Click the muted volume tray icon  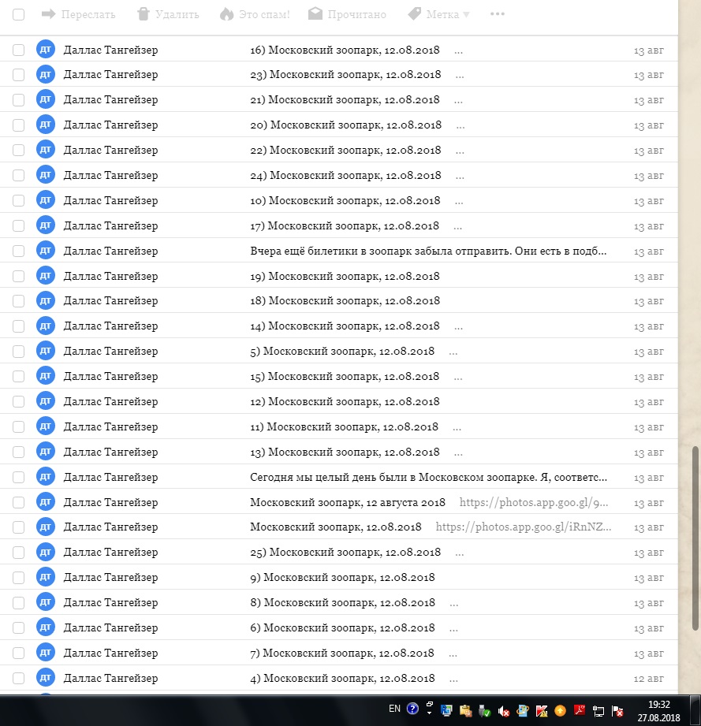(504, 710)
